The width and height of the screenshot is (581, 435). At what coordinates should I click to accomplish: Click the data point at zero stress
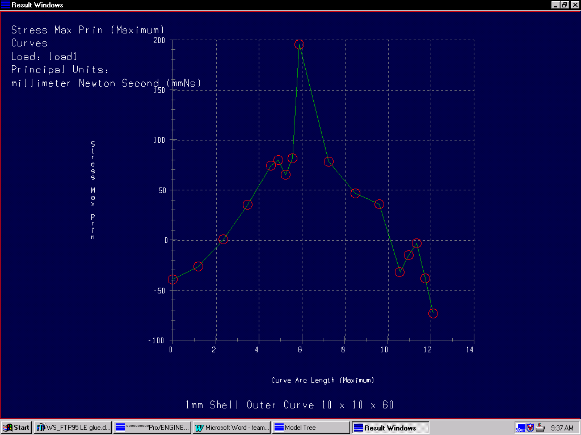223,239
